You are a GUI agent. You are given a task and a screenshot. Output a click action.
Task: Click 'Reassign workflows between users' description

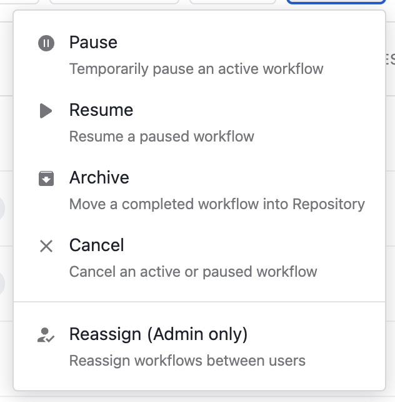point(187,361)
